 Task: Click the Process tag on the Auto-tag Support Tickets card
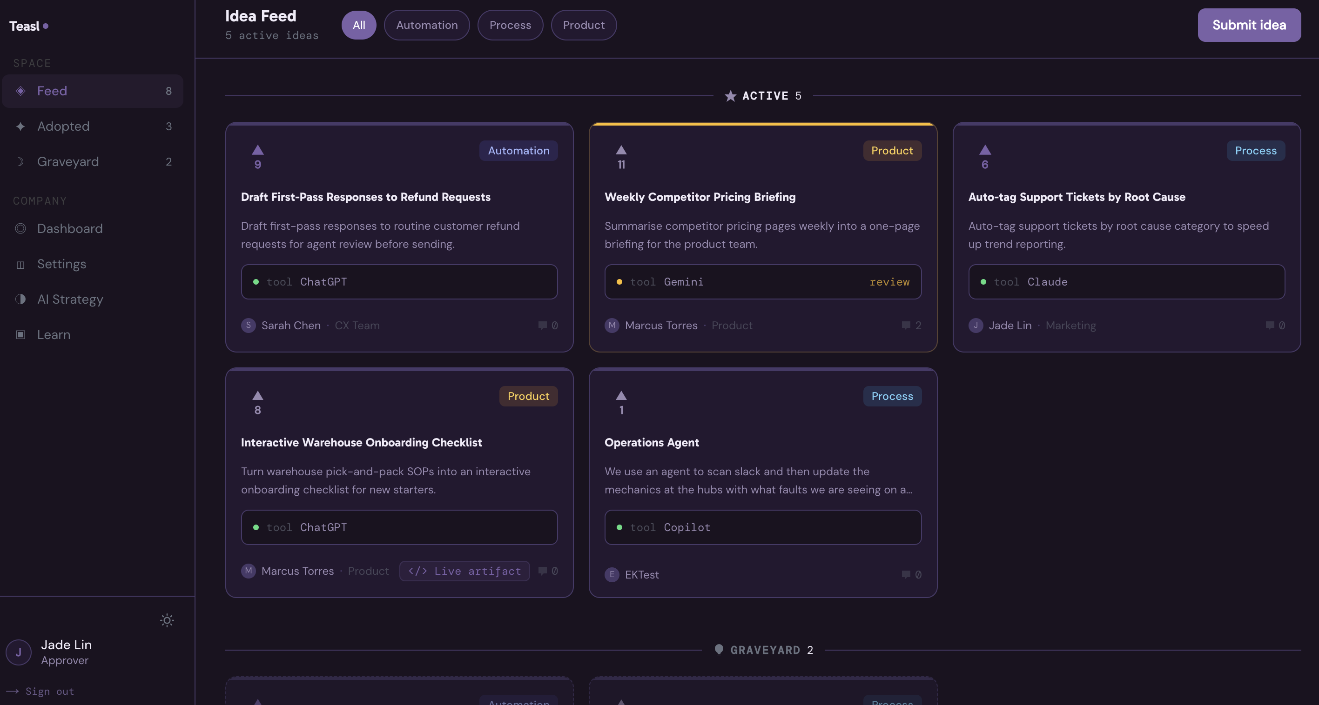(1256, 150)
